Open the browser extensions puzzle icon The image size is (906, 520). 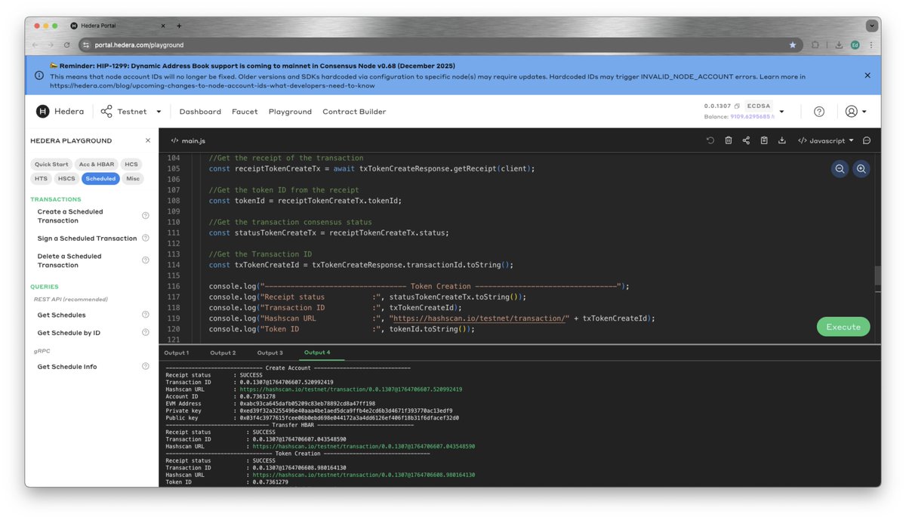pos(815,45)
